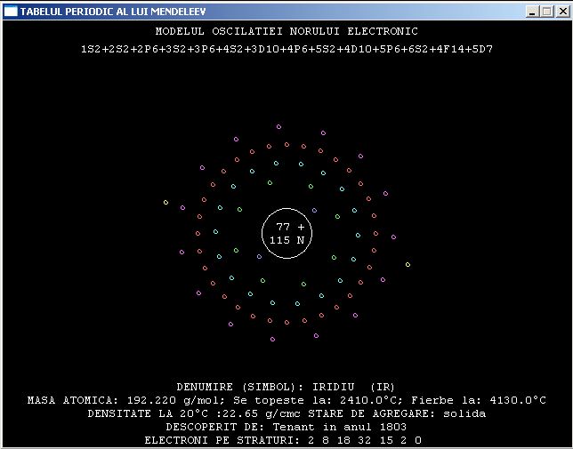Click the heading 'MODELUL OSCILATIEI NORULUI ELECTRONIC'
The width and height of the screenshot is (573, 449).
tap(286, 31)
